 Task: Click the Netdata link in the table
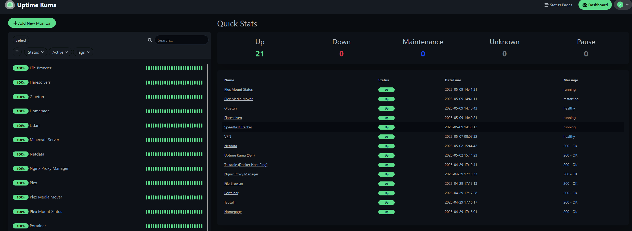pyautogui.click(x=230, y=146)
